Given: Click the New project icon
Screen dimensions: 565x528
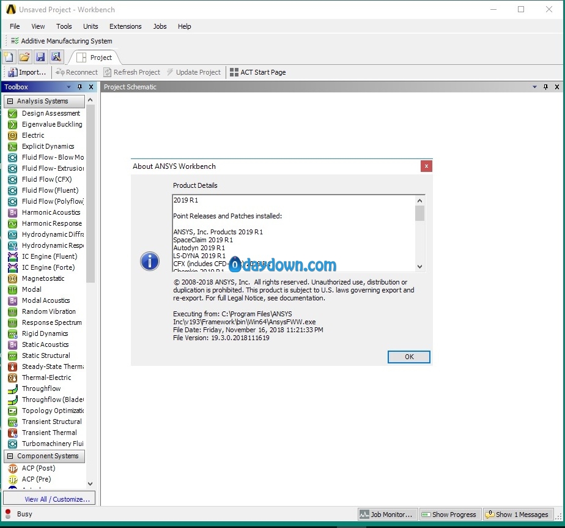Looking at the screenshot, I should [x=9, y=57].
